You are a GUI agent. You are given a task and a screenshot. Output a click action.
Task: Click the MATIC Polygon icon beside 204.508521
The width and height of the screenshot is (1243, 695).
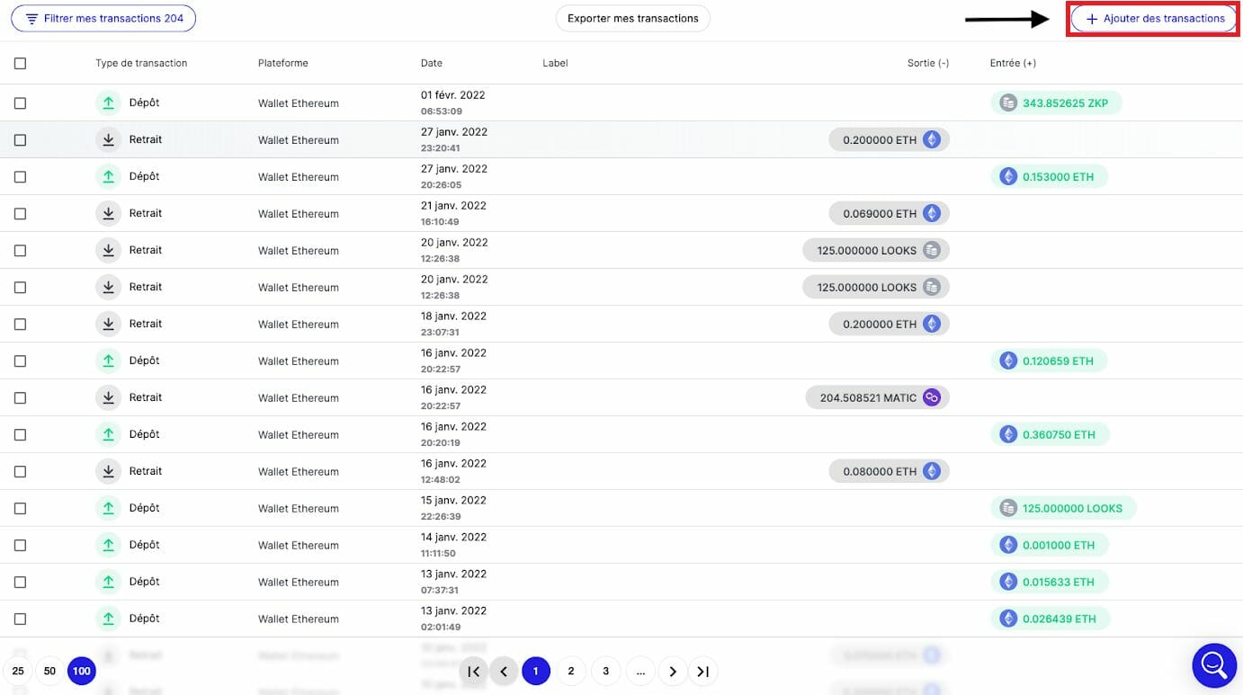[932, 397]
